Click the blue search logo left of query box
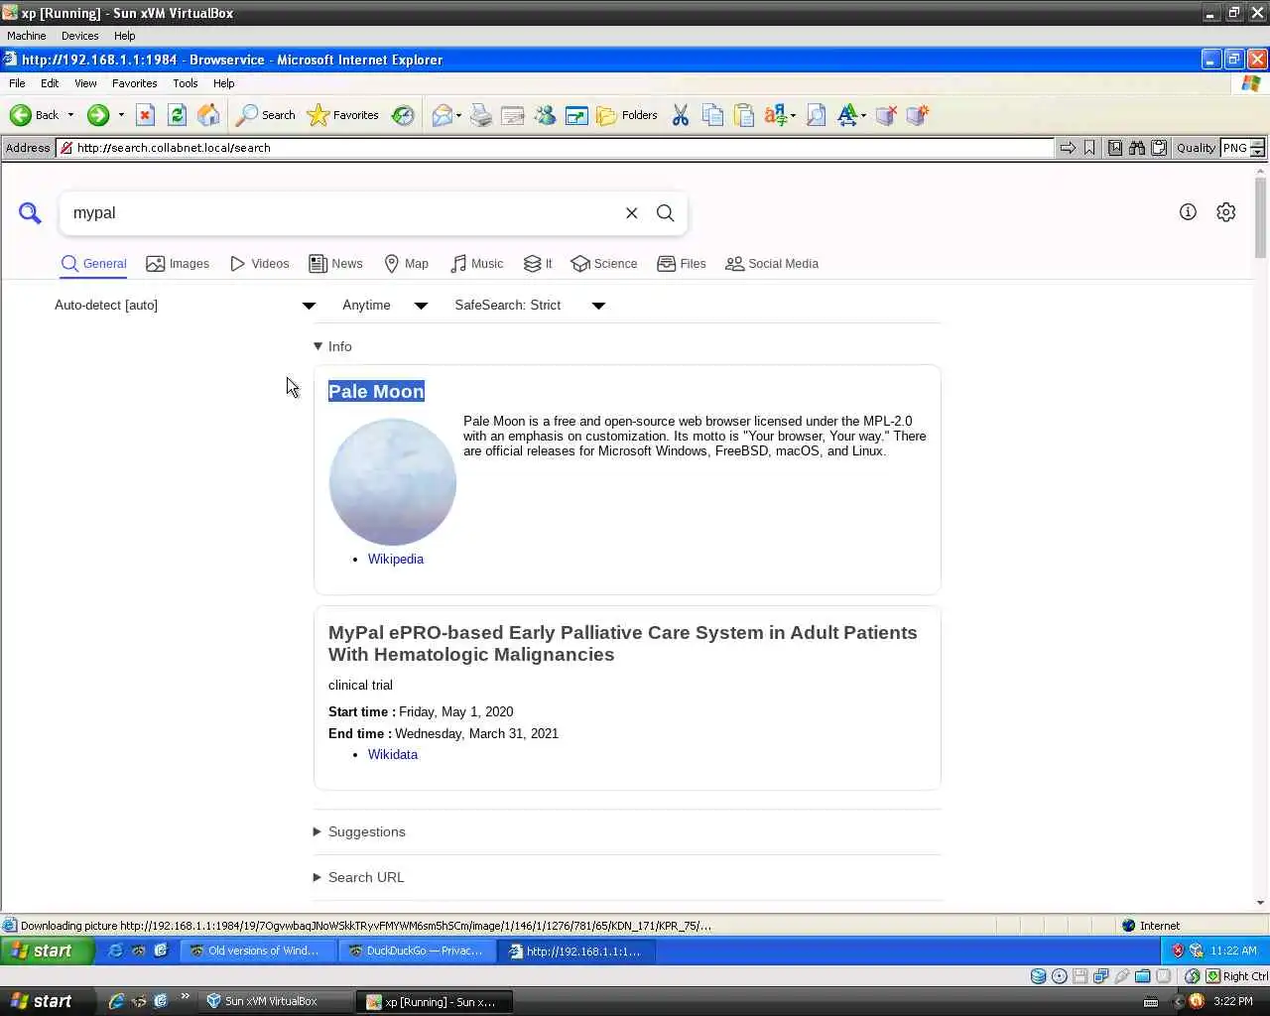Viewport: 1270px width, 1016px height. (30, 213)
